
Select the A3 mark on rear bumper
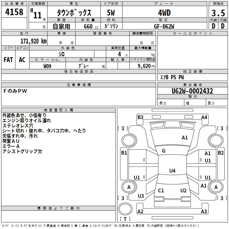tap(204, 212)
